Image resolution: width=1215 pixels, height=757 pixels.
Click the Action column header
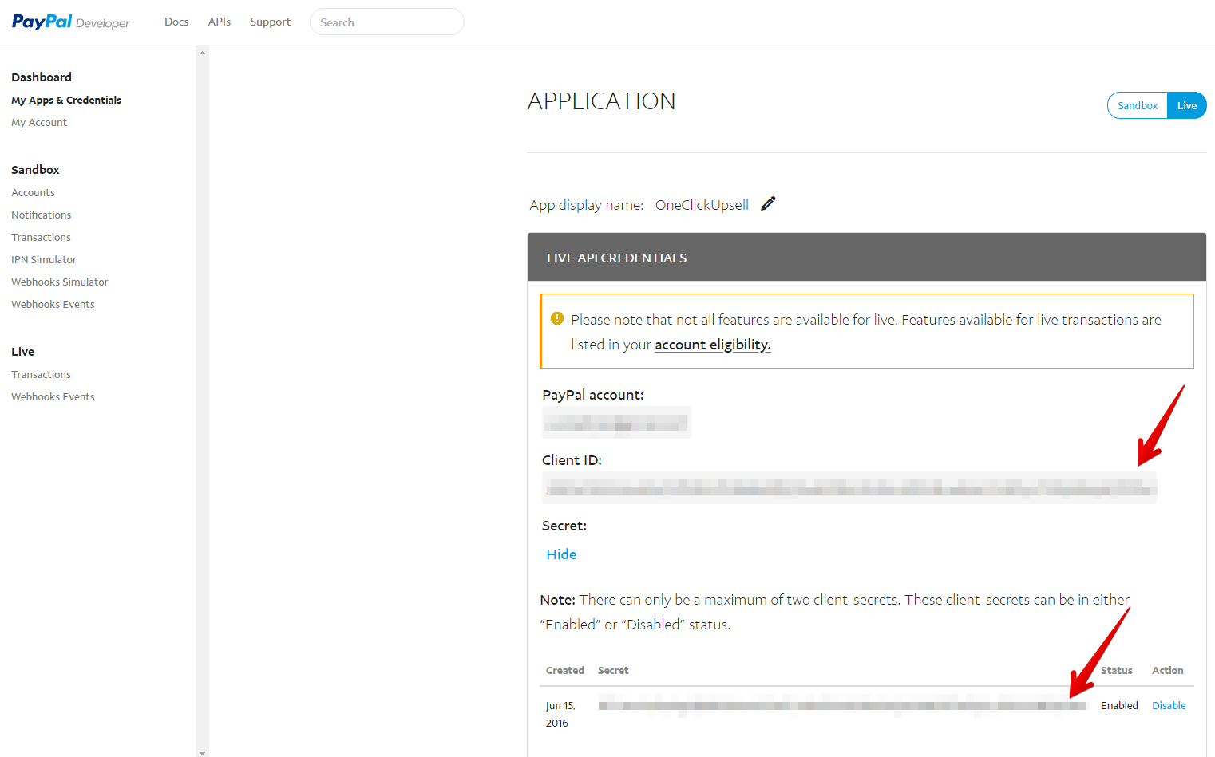(x=1167, y=670)
